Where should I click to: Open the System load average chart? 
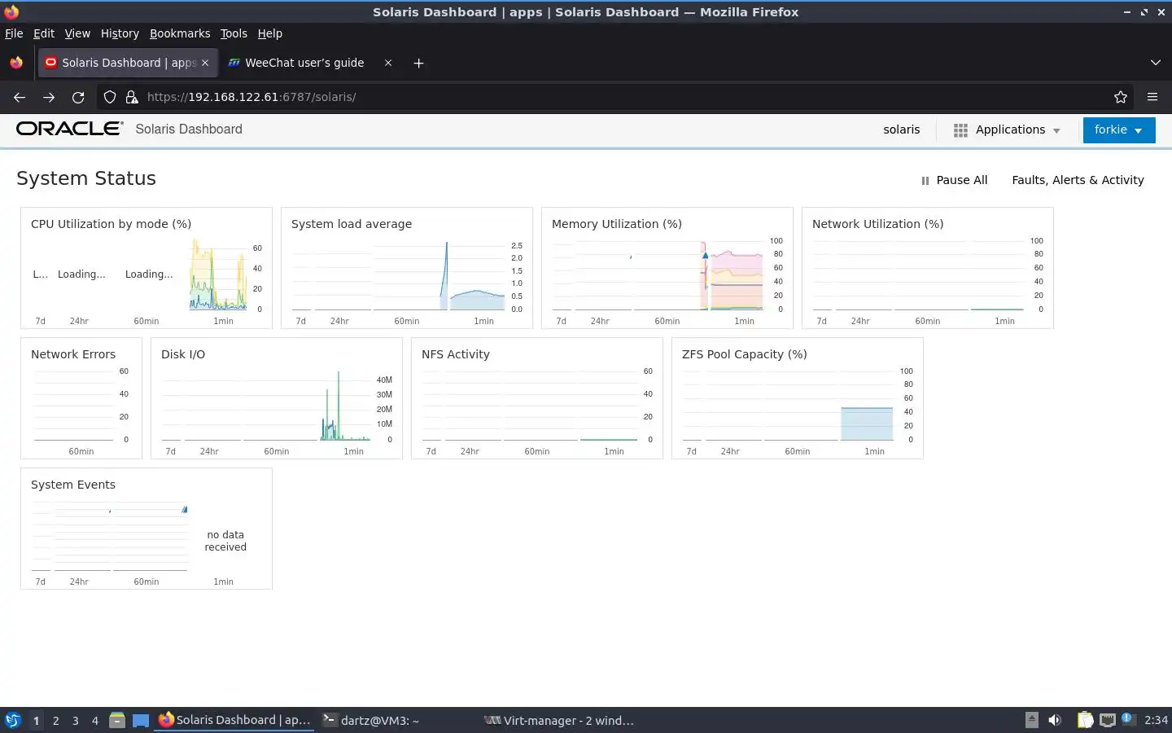click(407, 268)
